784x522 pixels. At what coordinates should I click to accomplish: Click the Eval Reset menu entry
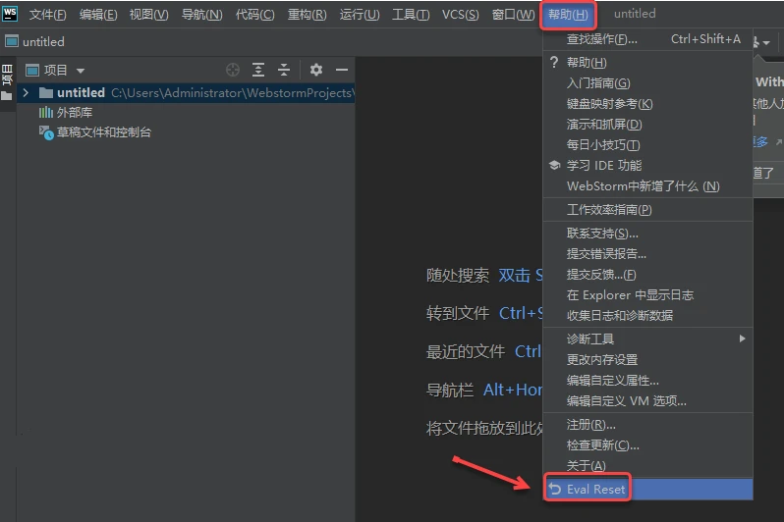648,489
